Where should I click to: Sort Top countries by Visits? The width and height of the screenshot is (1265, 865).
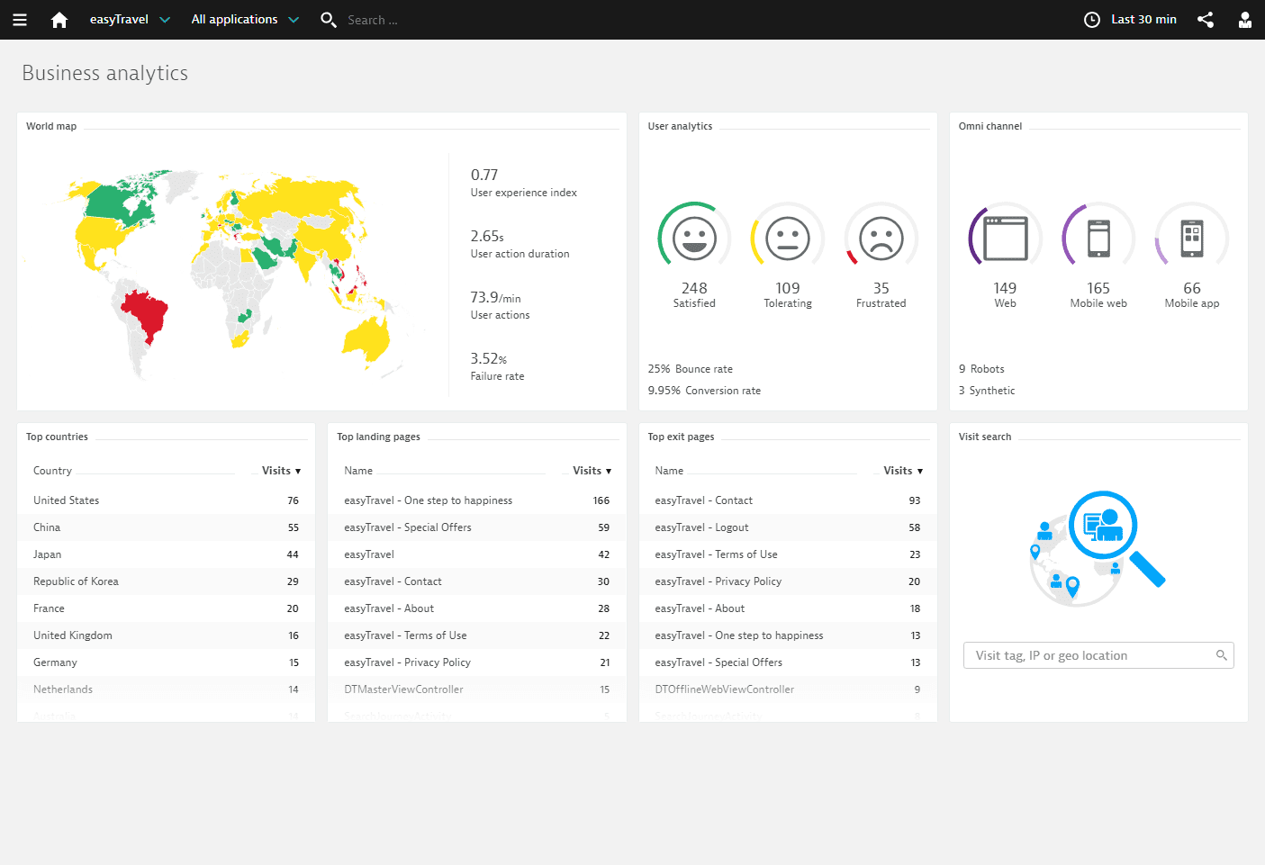281,471
